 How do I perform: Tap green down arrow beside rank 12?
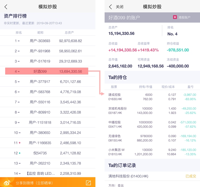click(x=20, y=153)
